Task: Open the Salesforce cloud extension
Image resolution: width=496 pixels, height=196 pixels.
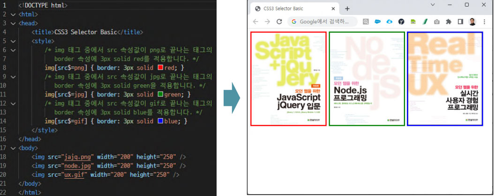Action: coord(377,22)
